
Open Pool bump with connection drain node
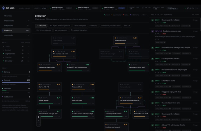pyautogui.click(x=130, y=100)
